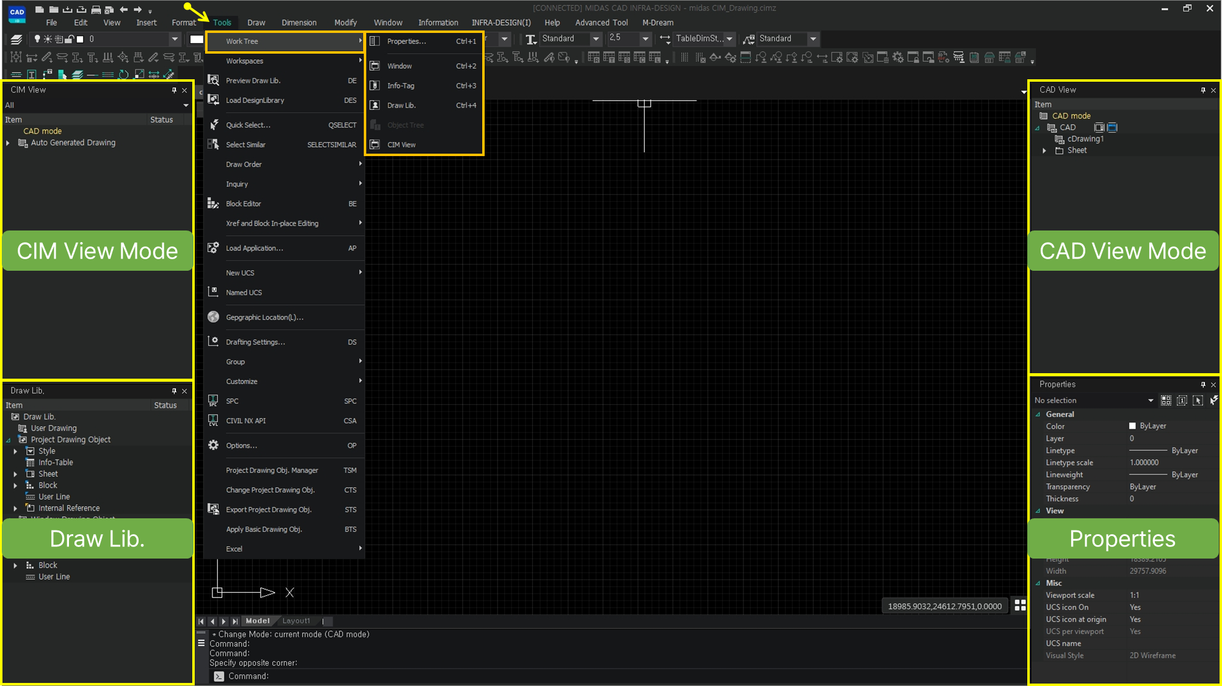Collapse the Misc section in Properties

tap(1038, 583)
